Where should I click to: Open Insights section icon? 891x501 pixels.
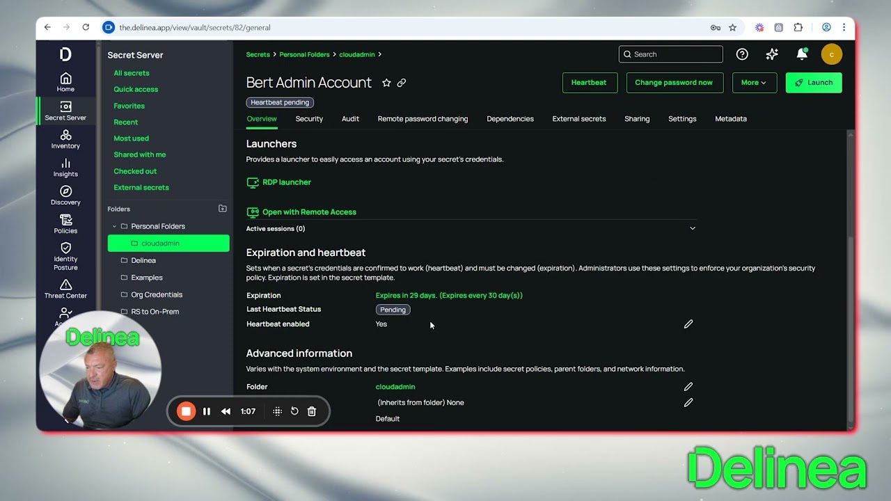65,168
